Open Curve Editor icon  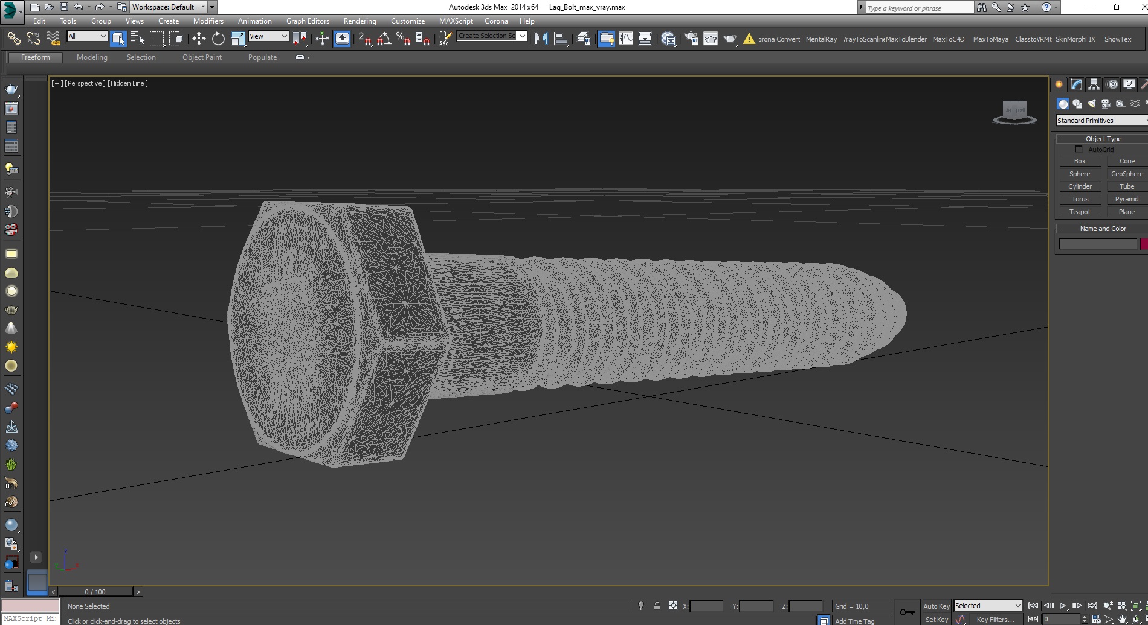[626, 39]
